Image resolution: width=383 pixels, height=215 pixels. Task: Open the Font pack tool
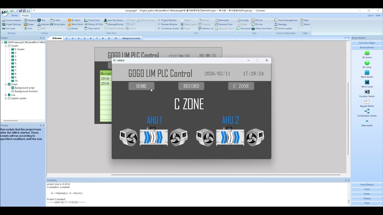9,29
